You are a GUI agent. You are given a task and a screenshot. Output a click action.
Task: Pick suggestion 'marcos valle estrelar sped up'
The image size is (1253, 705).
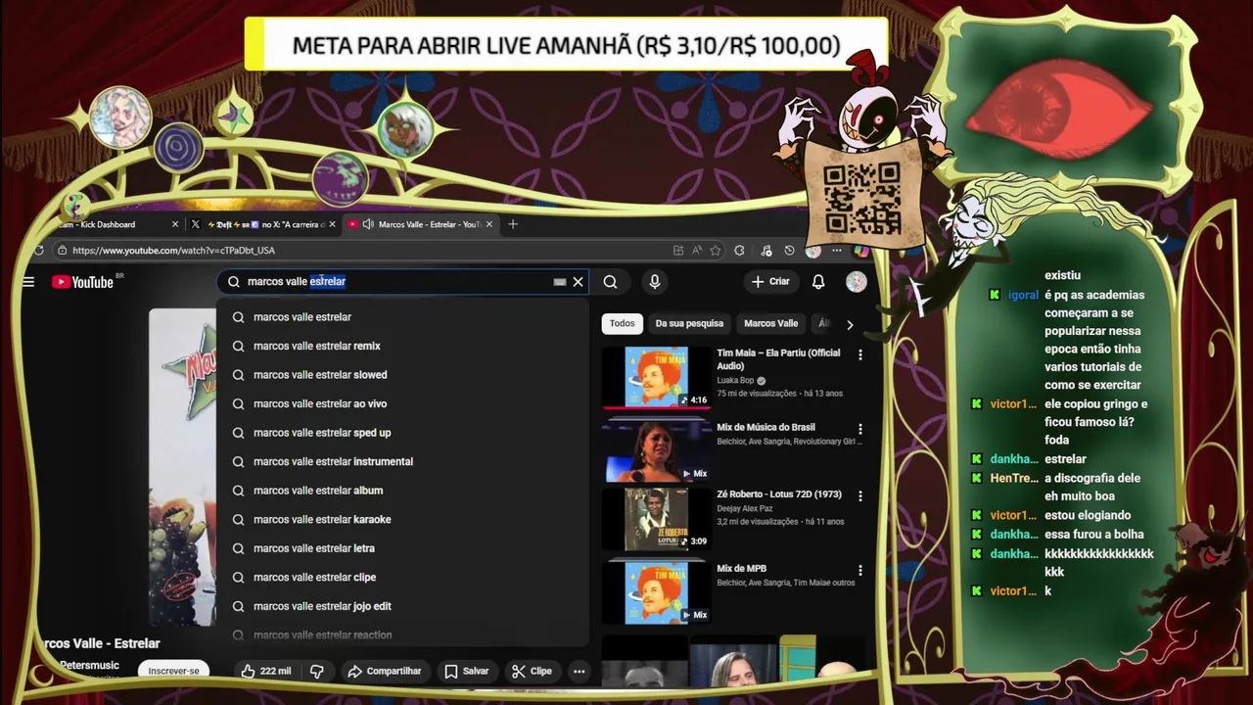click(x=402, y=433)
